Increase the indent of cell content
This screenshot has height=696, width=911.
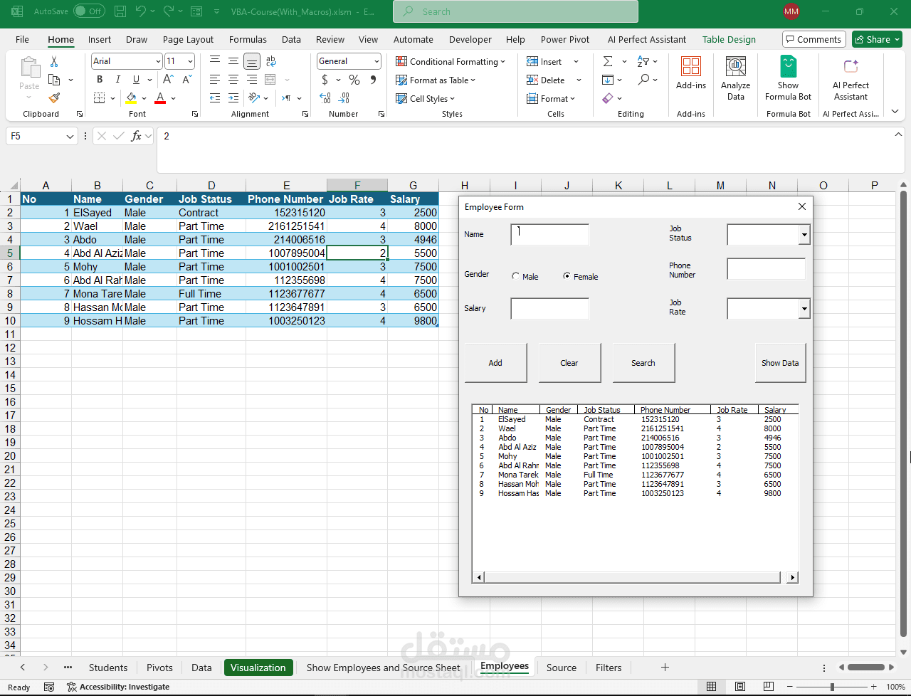tap(233, 98)
